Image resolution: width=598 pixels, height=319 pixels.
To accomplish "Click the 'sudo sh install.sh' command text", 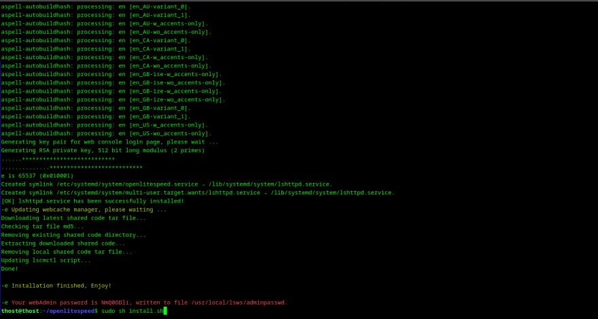I will click(x=133, y=311).
